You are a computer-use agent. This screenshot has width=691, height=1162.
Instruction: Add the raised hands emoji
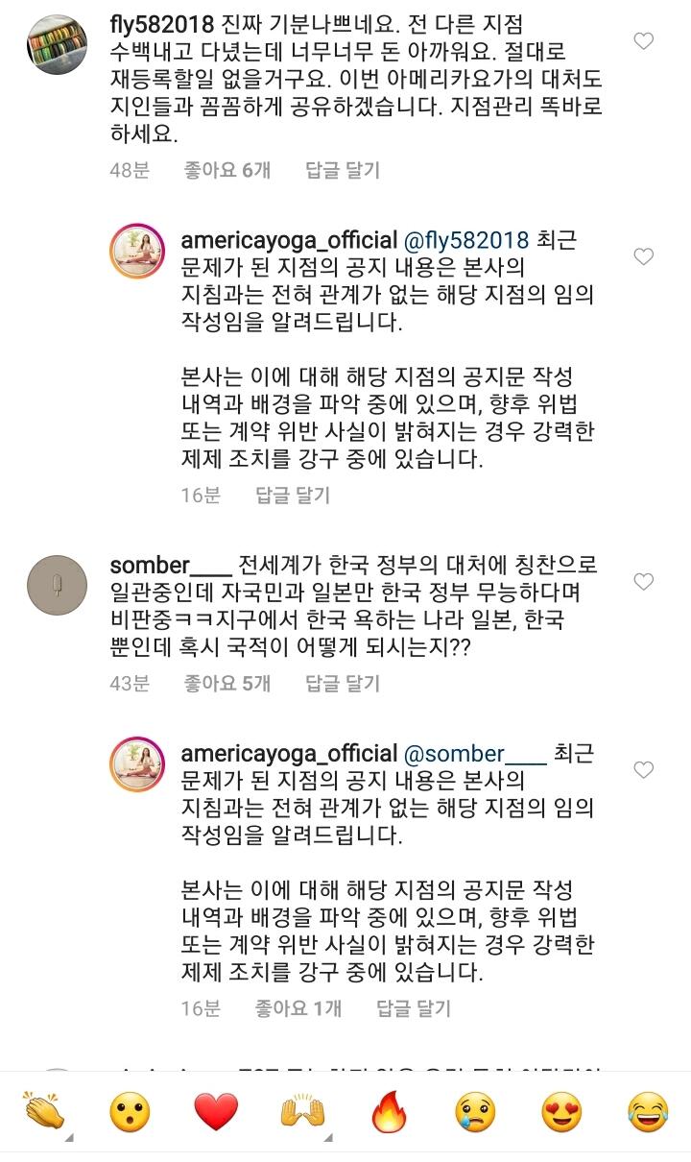point(301,1112)
